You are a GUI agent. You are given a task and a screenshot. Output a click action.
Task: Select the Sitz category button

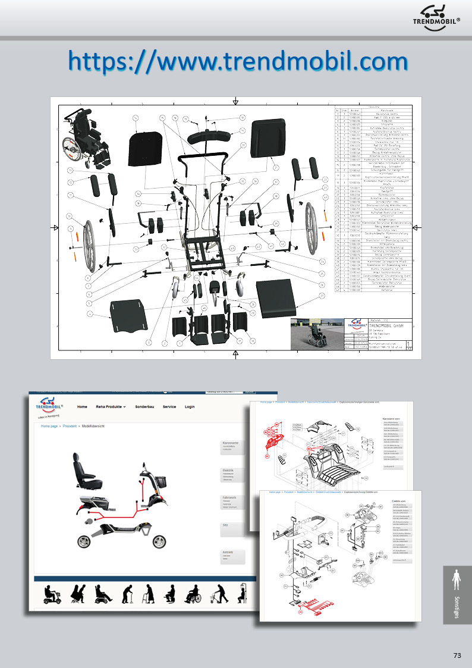click(x=232, y=529)
